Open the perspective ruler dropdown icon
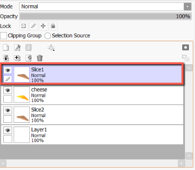This screenshot has height=170, width=195. 51,48
